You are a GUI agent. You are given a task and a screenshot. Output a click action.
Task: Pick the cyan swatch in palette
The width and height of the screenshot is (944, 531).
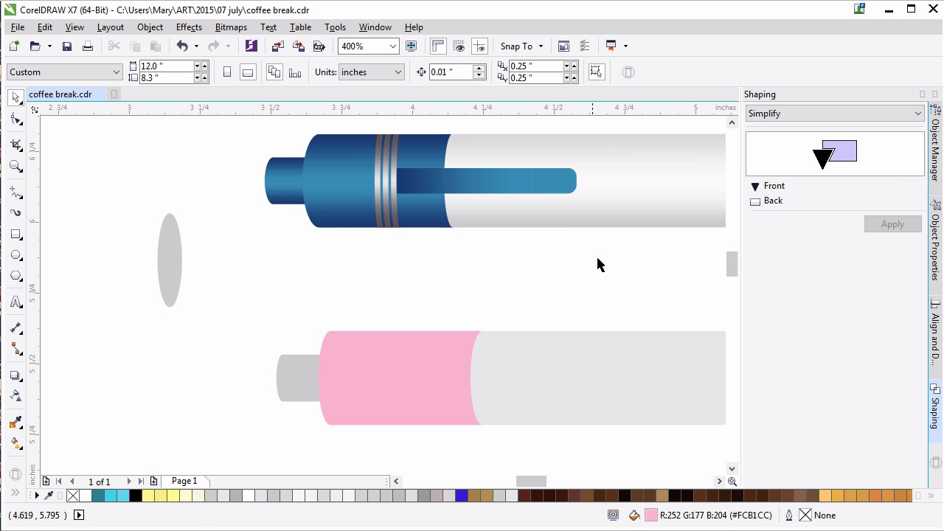pos(111,496)
